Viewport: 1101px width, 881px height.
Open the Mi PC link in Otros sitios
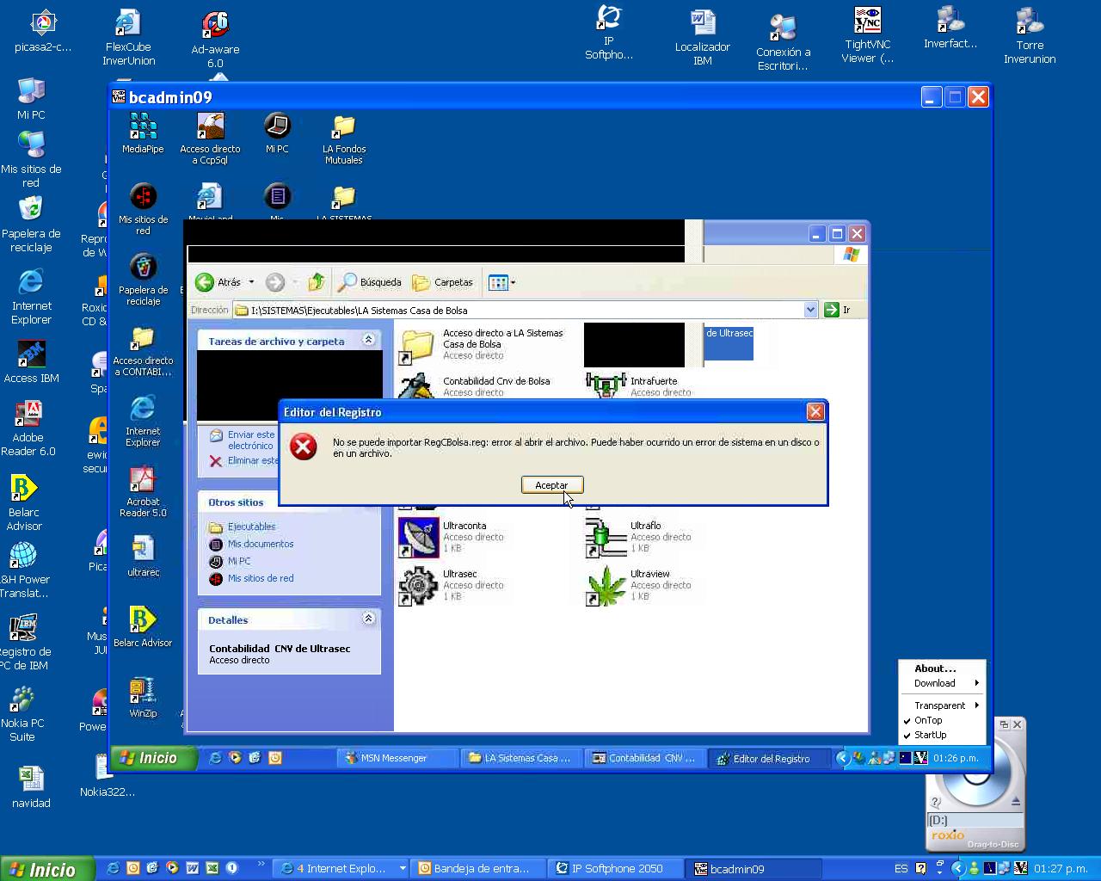pyautogui.click(x=239, y=561)
